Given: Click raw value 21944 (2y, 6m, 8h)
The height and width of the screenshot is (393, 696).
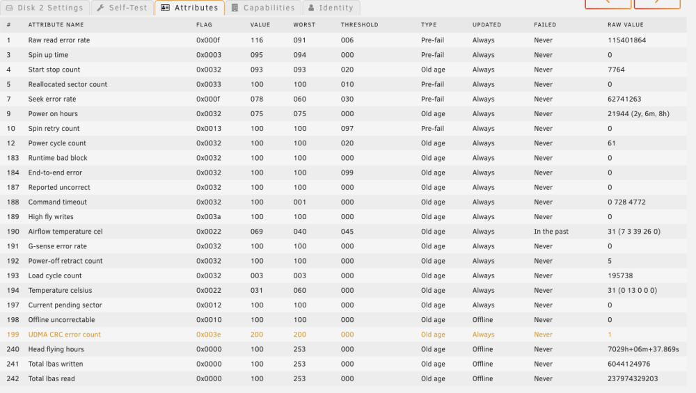Looking at the screenshot, I should (638, 113).
